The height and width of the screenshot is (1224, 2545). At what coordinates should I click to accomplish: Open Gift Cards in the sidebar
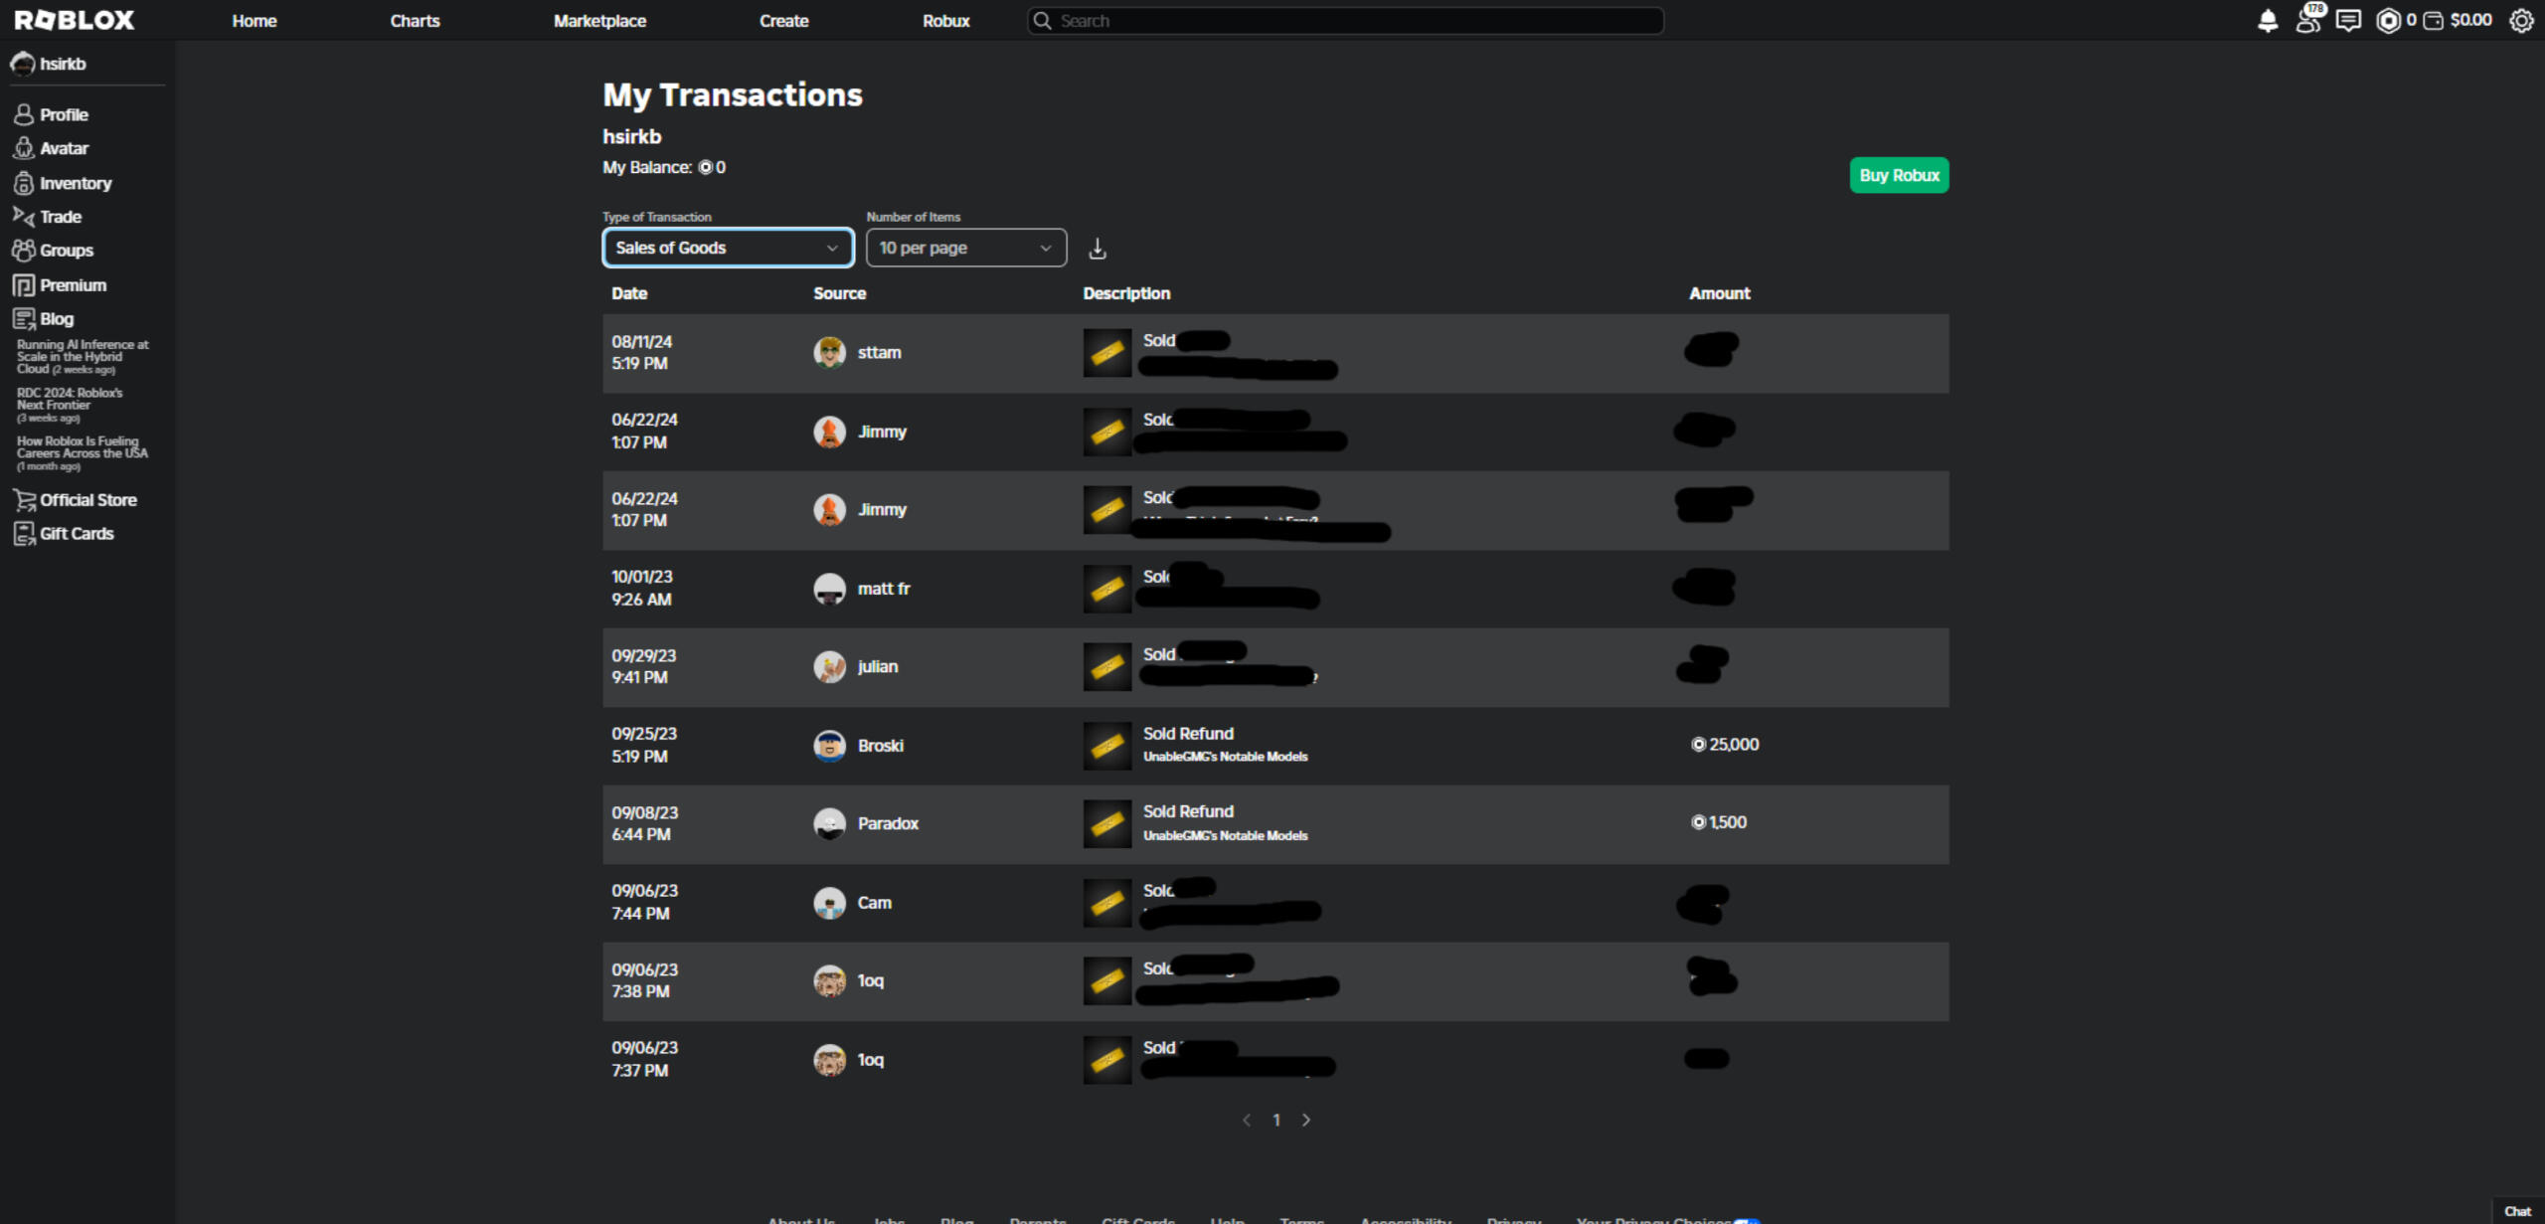[x=64, y=533]
